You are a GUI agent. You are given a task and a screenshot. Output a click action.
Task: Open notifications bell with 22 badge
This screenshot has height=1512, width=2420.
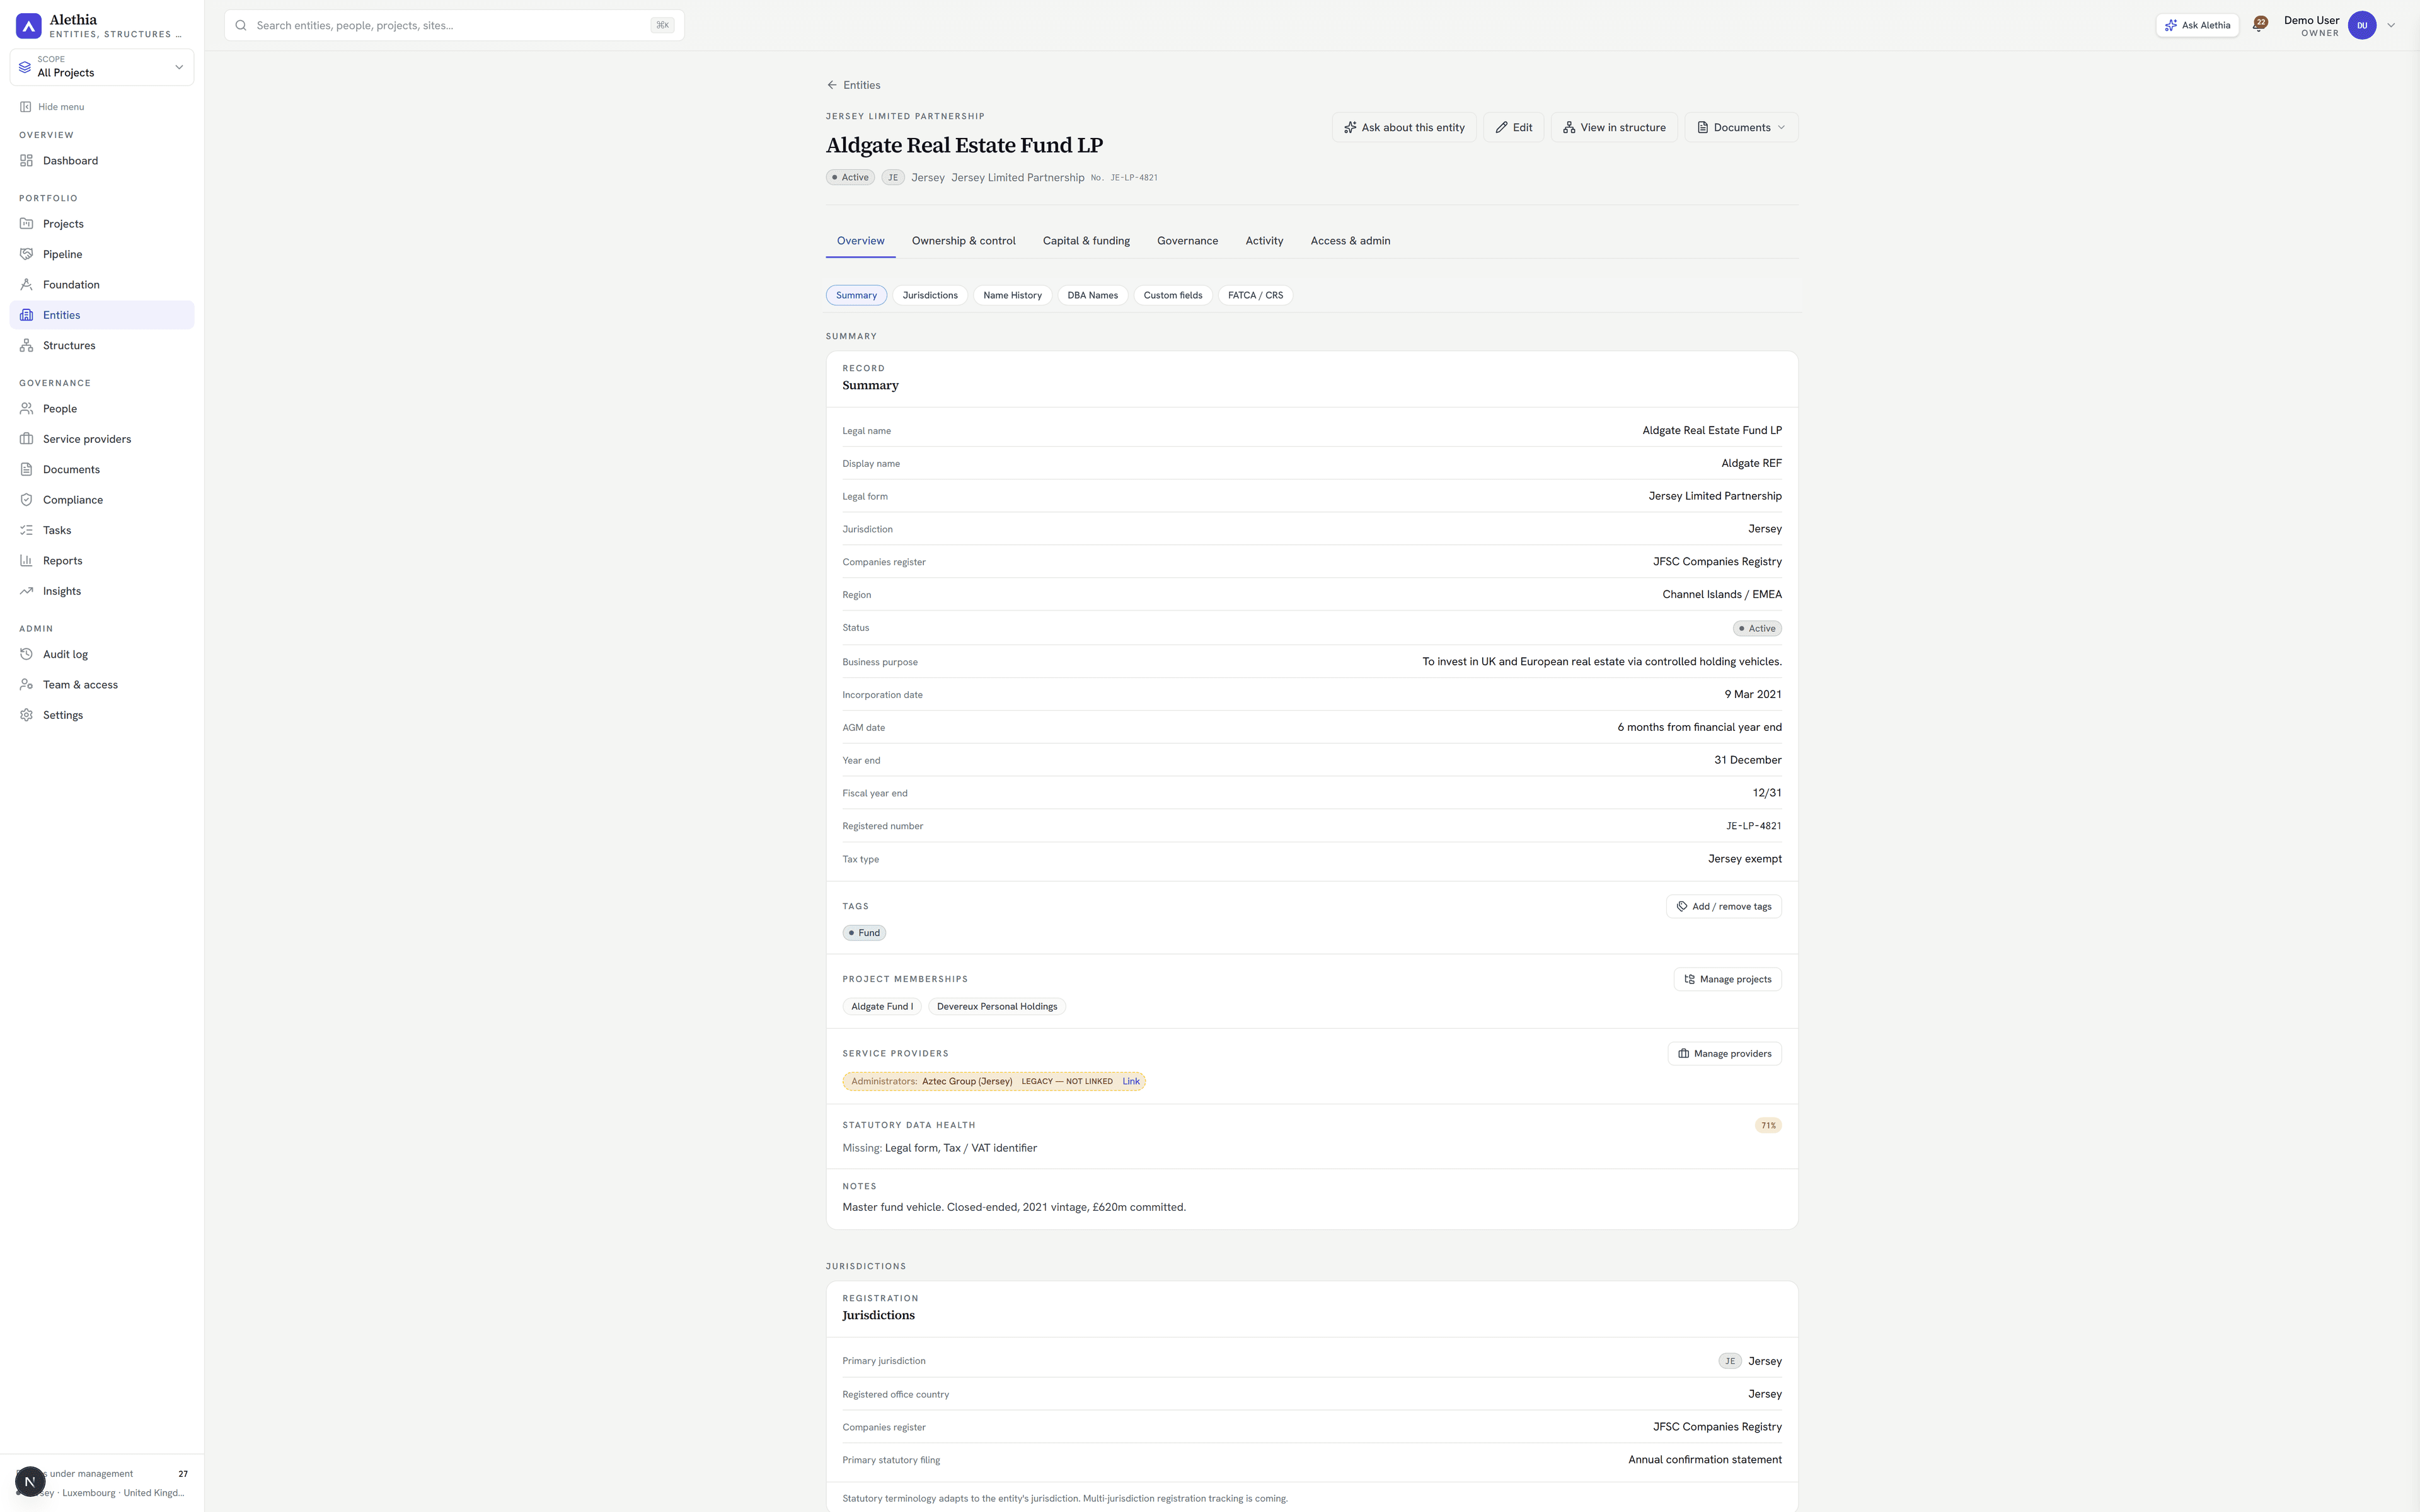[2259, 25]
